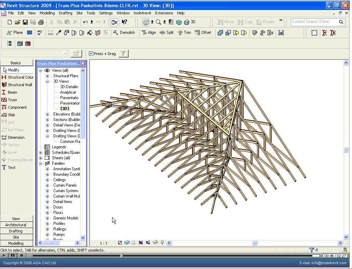The image size is (352, 269).
Task: Select Legends in project browser
Action: coord(59,147)
